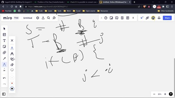Open the numbered frames icon

(x=122, y=18)
